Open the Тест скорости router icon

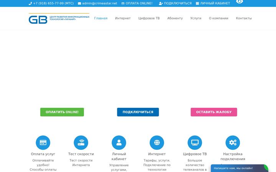(x=81, y=143)
